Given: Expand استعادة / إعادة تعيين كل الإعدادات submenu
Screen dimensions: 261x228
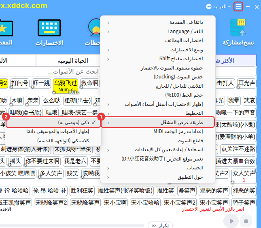Looking at the screenshot, I should pyautogui.click(x=158, y=150).
